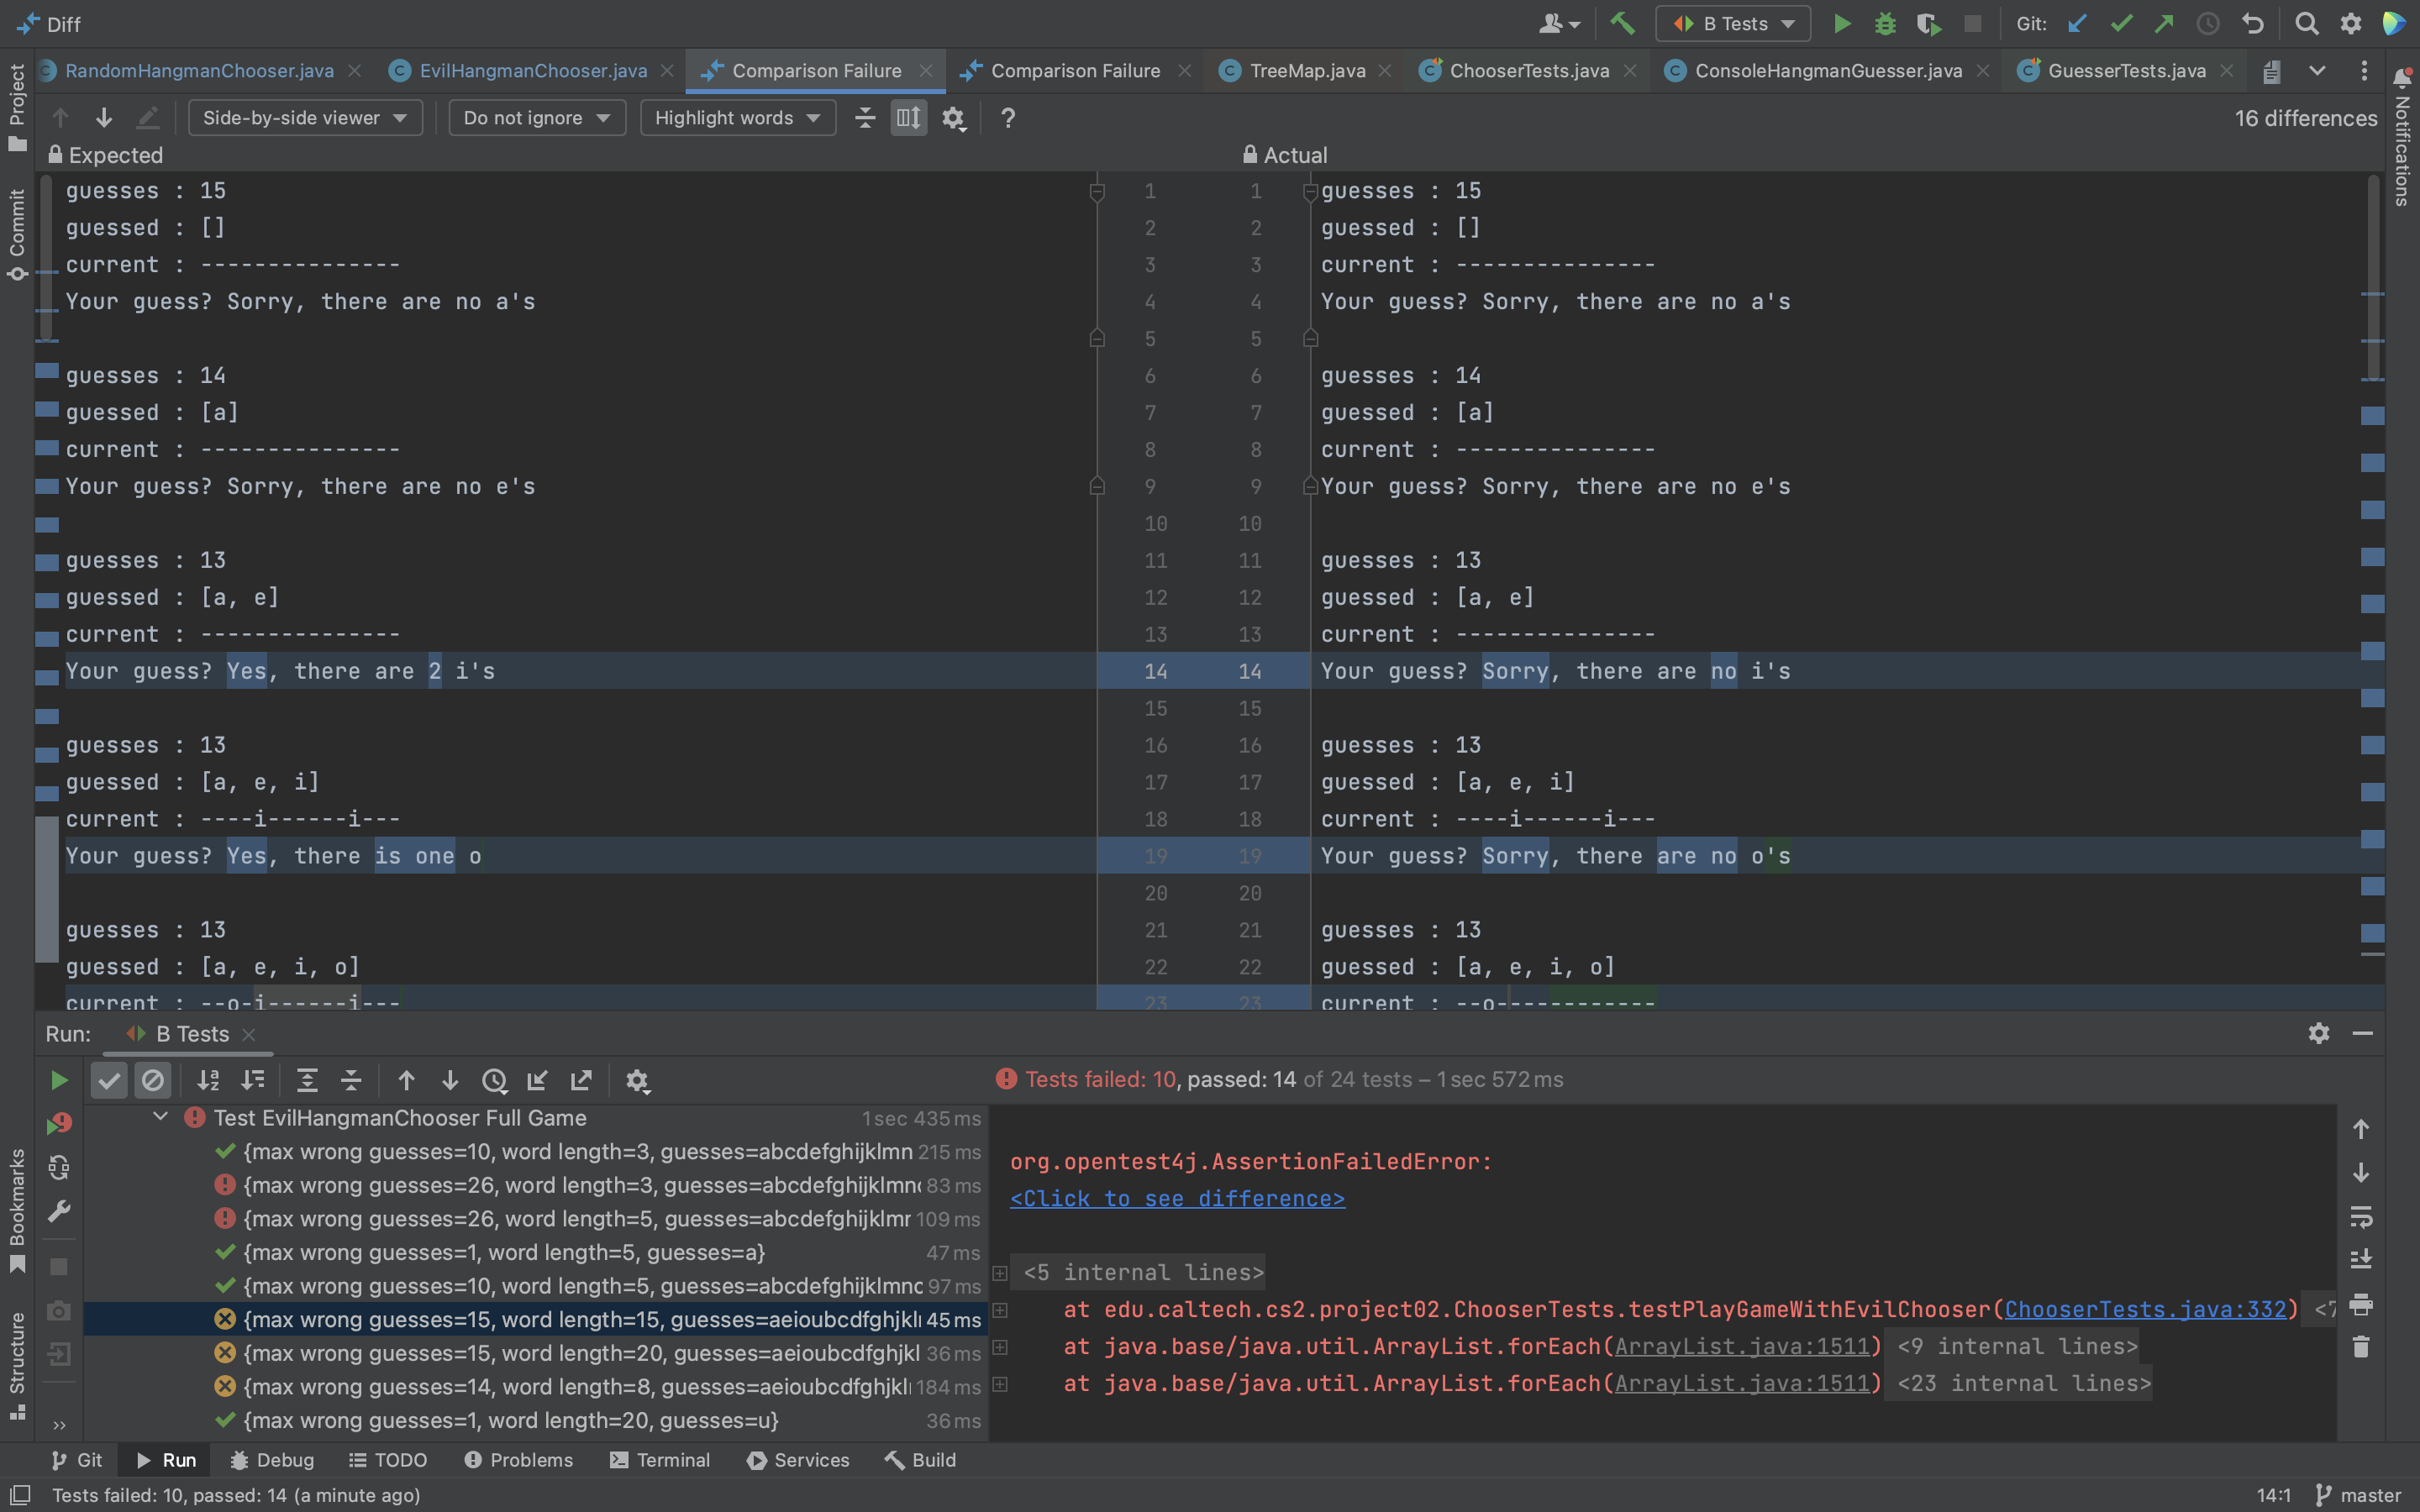Open the Side-by-side viewer dropdown
Image resolution: width=2420 pixels, height=1512 pixels.
click(304, 118)
